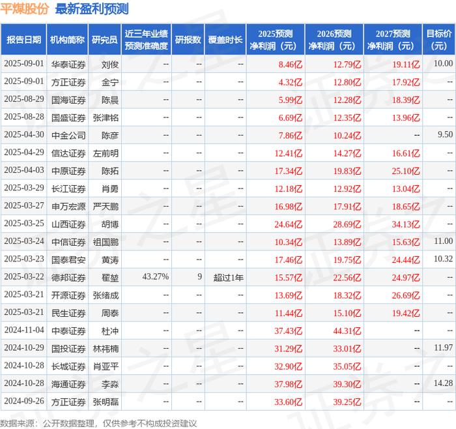Select the 国海证券 institution cell

(68, 100)
